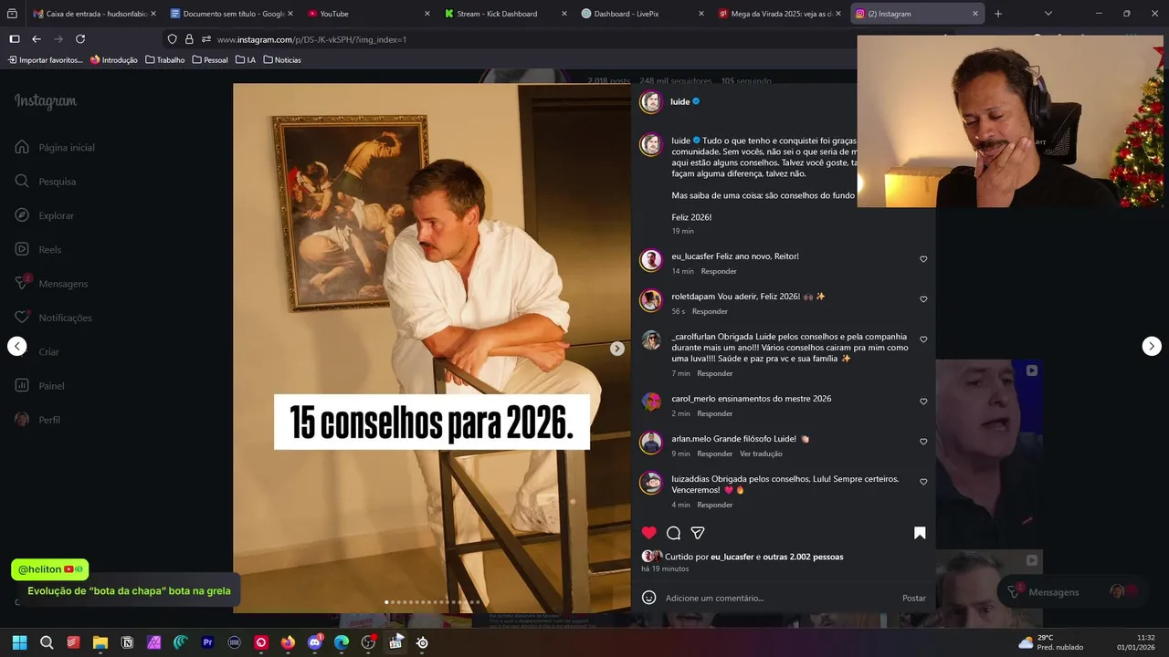Click Criar to make a post
The height and width of the screenshot is (657, 1169).
coord(37,351)
